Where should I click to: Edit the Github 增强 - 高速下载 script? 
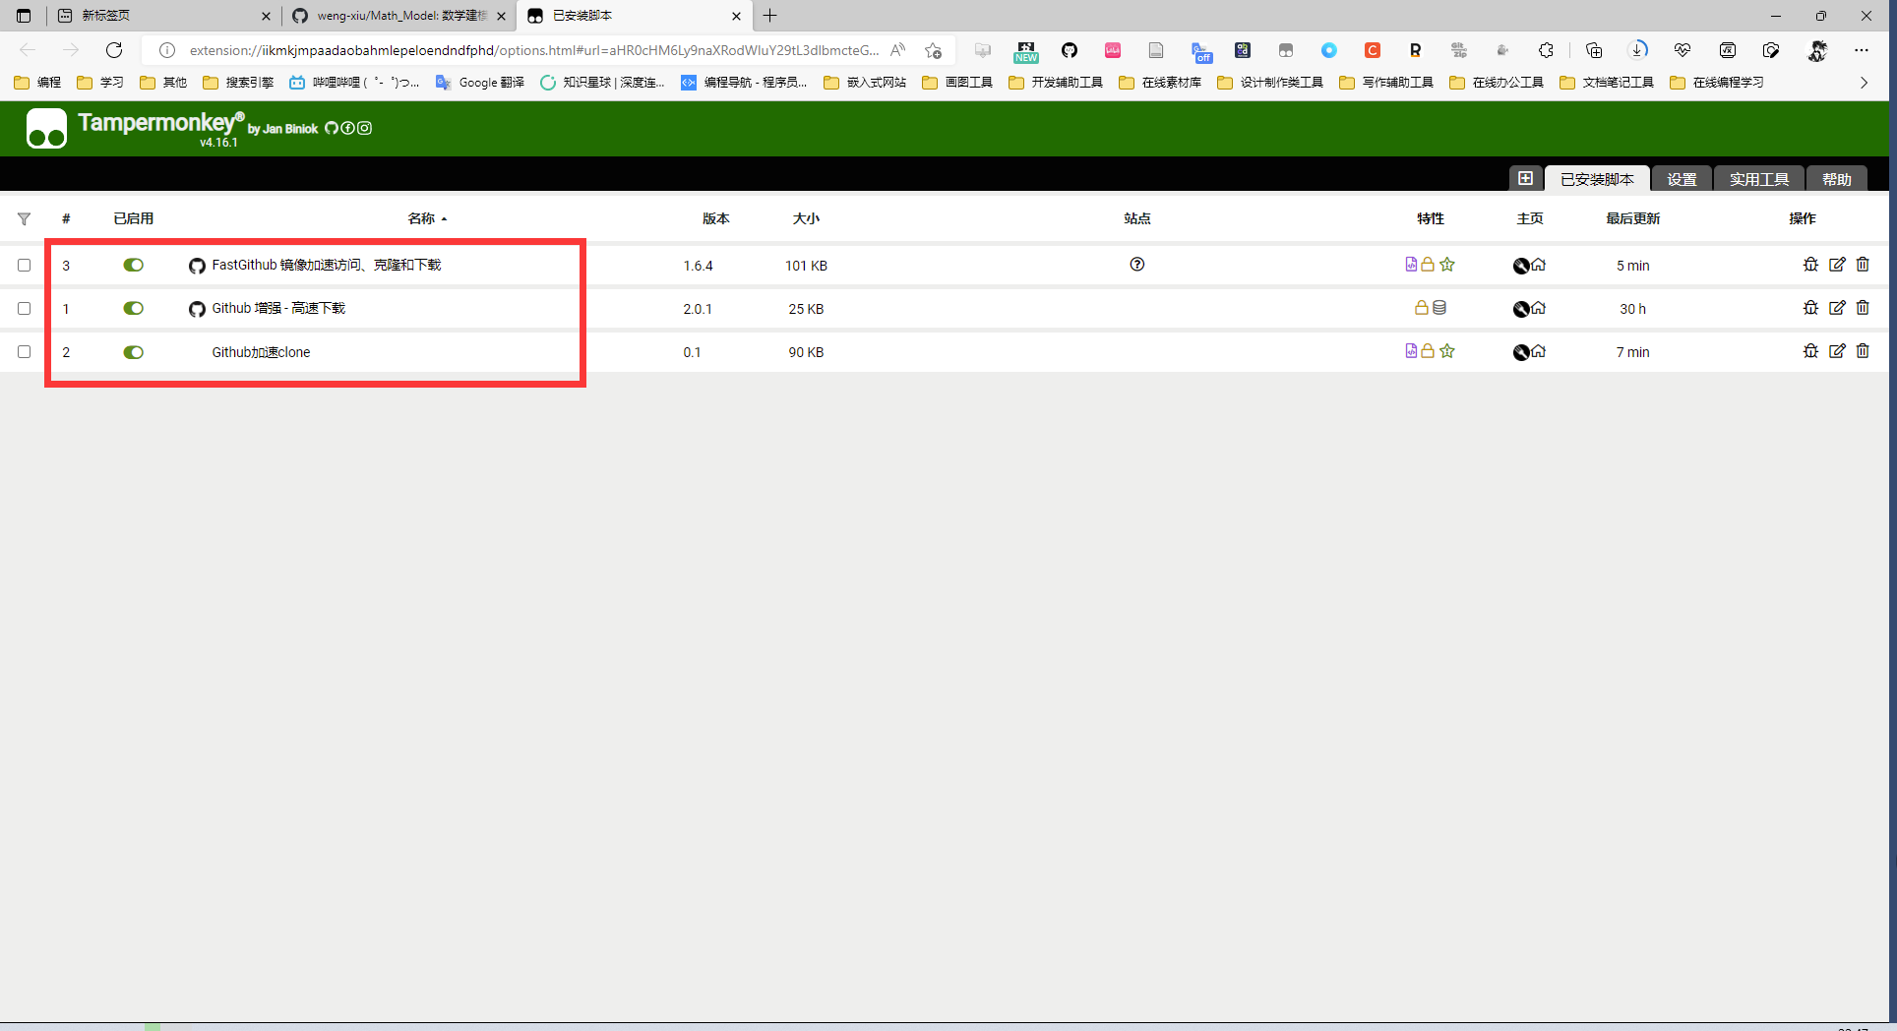coord(1837,308)
